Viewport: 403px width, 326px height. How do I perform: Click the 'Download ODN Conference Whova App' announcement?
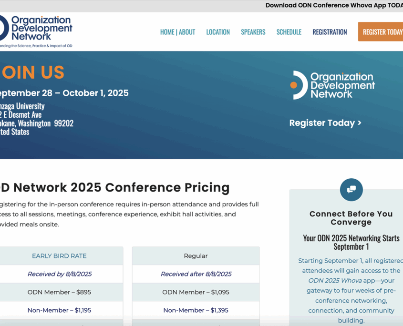pyautogui.click(x=334, y=5)
